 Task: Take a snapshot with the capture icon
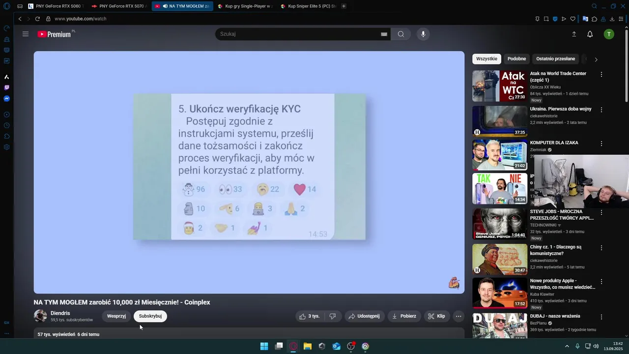(546, 19)
